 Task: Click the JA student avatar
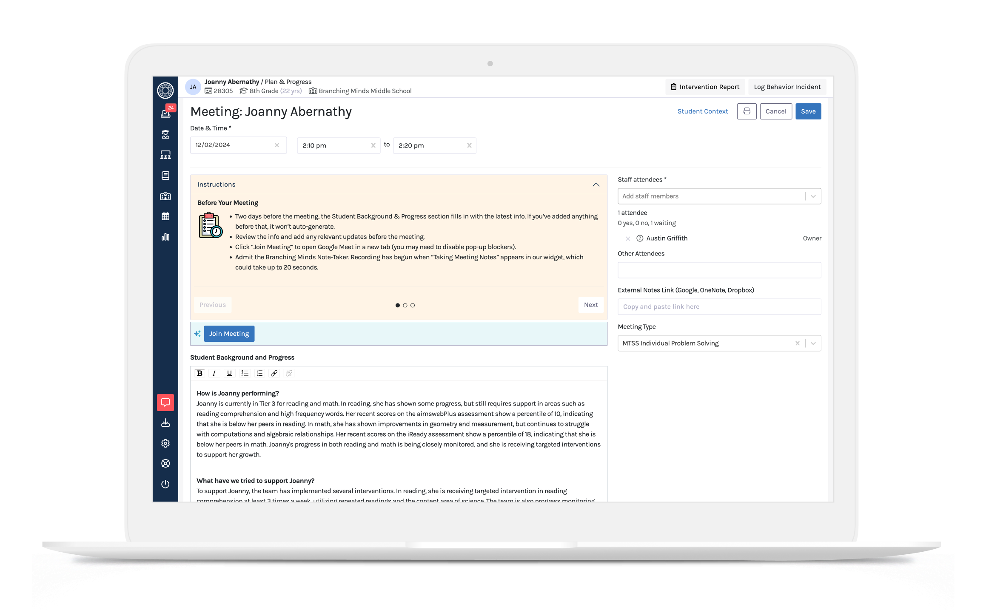193,87
